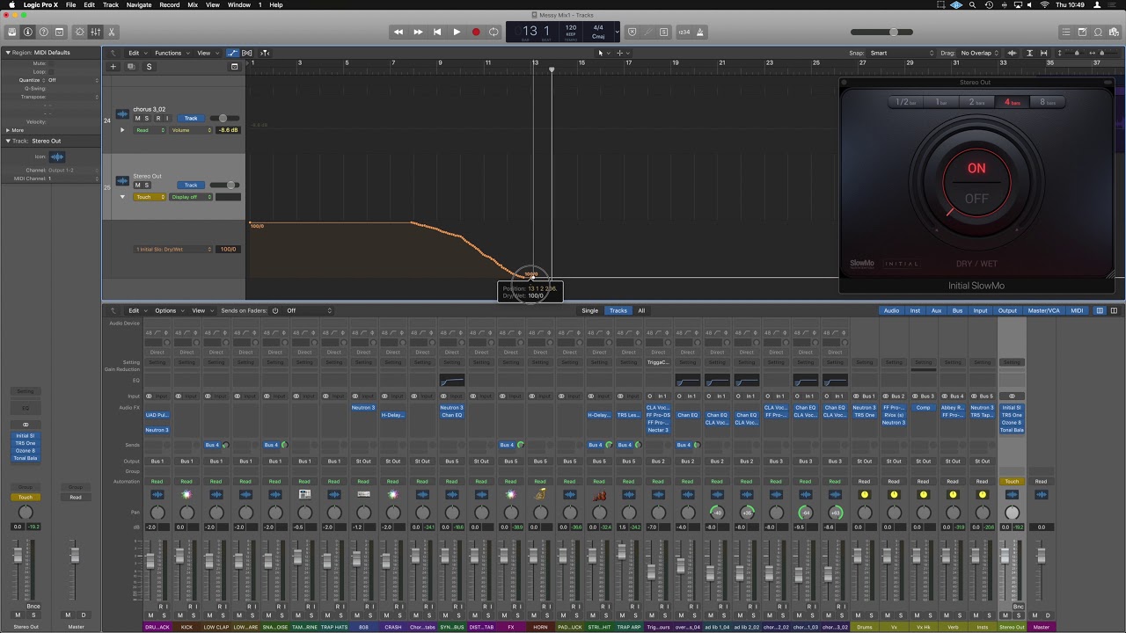Open Snap mode dropdown showing Smart
This screenshot has width=1126, height=633.
[x=902, y=53]
